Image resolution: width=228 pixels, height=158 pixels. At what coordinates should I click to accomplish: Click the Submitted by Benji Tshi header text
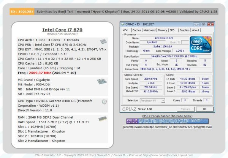pos(55,12)
